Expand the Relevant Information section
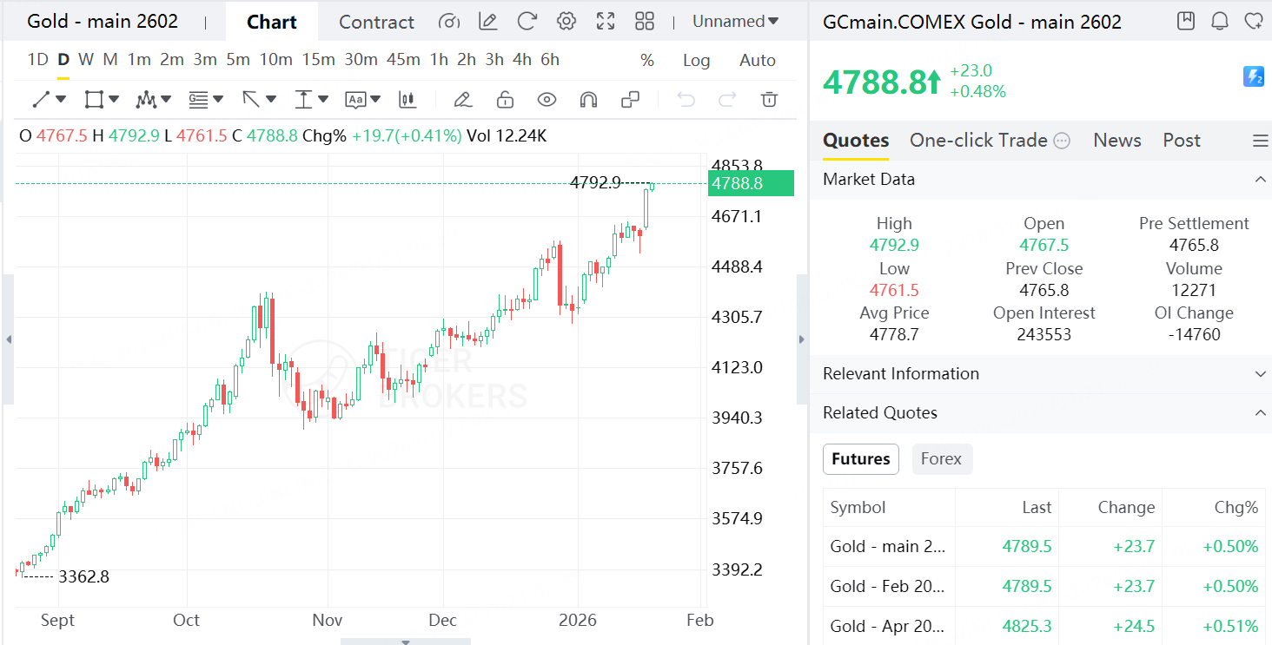 click(x=1260, y=374)
